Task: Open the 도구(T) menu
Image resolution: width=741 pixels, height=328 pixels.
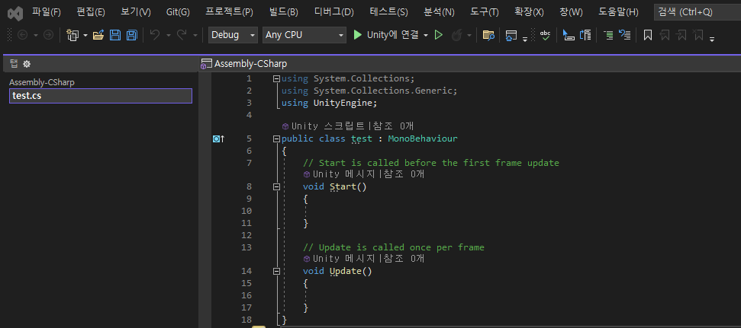Action: [x=485, y=12]
